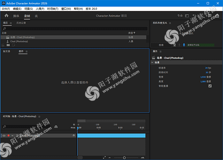Click clapper icon of 场景 - Chad project row
The height and width of the screenshot is (160, 223).
pyautogui.click(x=8, y=37)
